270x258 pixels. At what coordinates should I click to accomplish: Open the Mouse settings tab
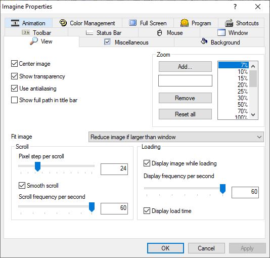(169, 32)
